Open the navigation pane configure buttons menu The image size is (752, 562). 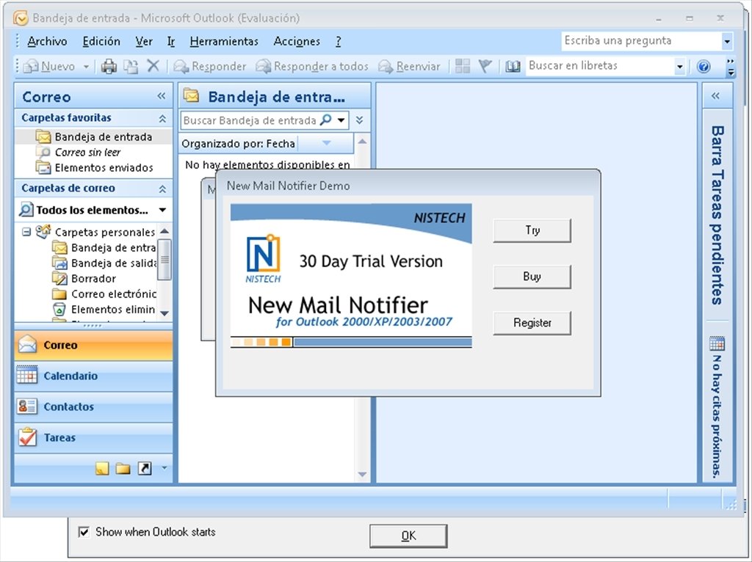click(x=164, y=468)
